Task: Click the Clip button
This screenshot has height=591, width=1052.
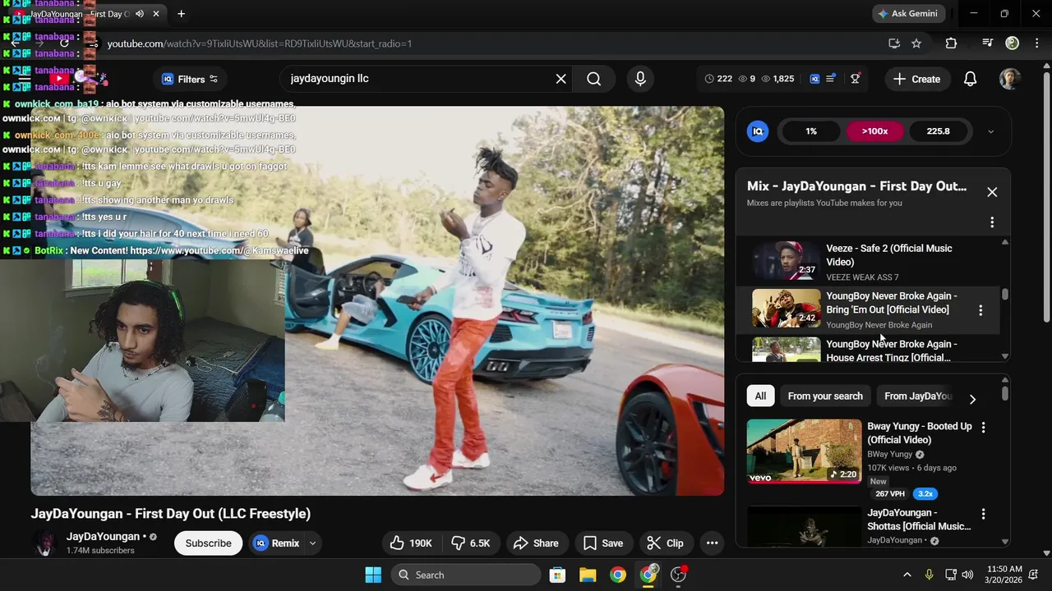Action: [665, 543]
